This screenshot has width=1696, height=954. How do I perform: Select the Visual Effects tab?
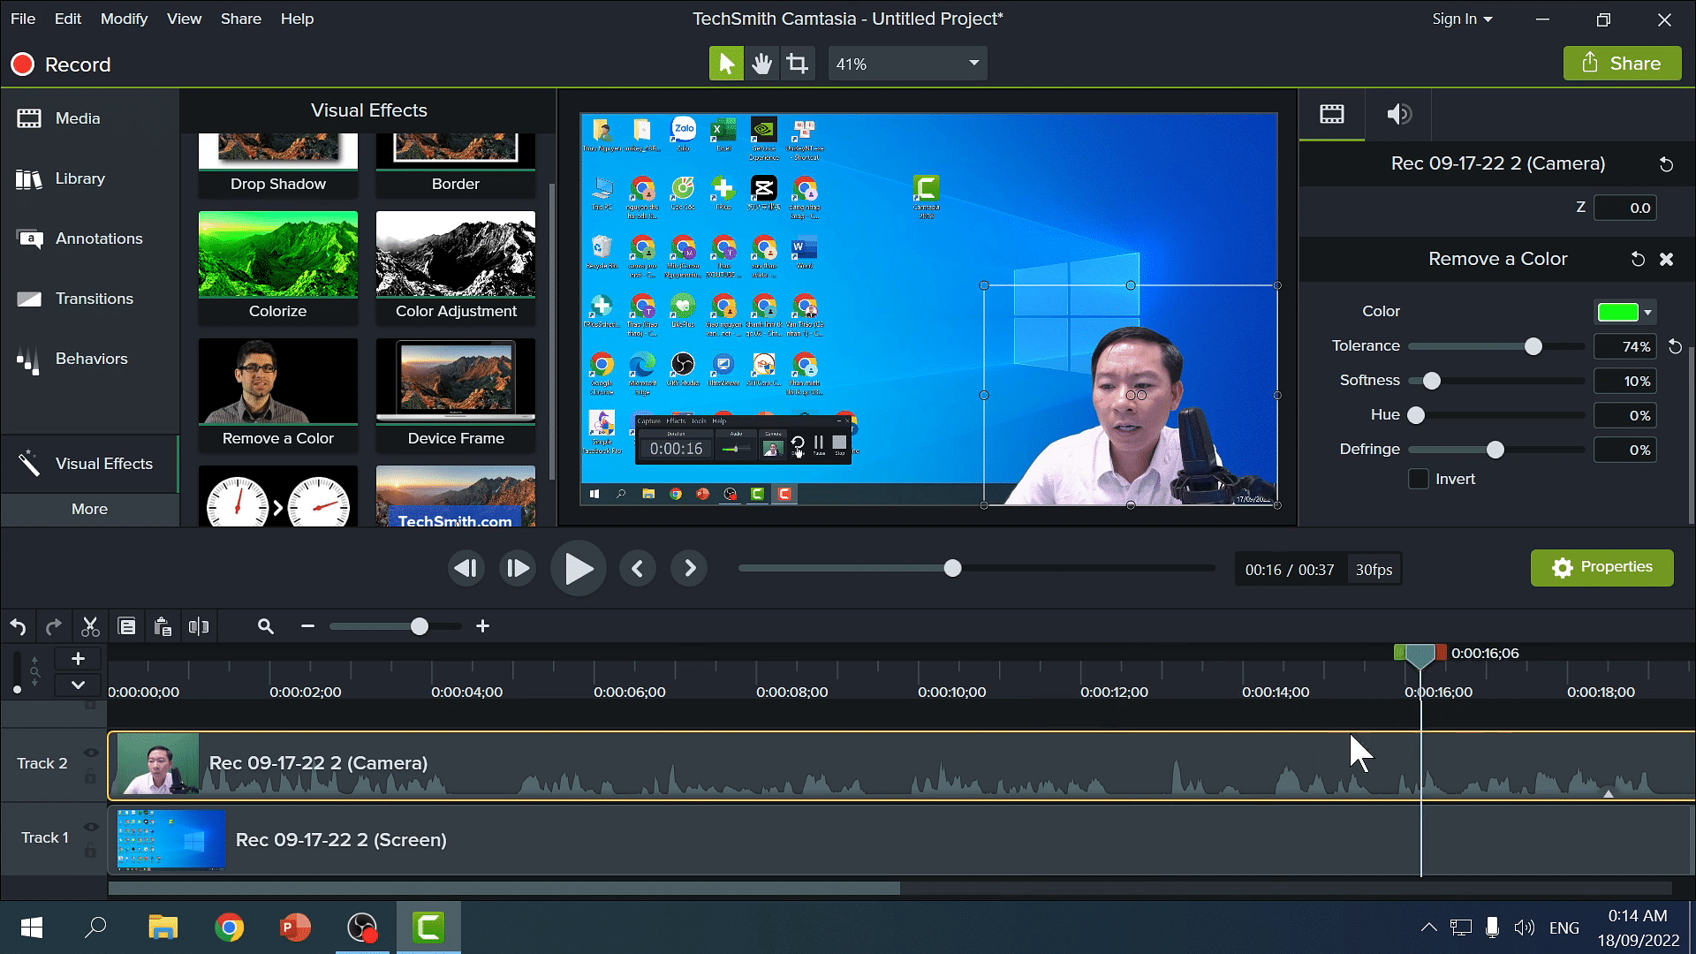88,464
